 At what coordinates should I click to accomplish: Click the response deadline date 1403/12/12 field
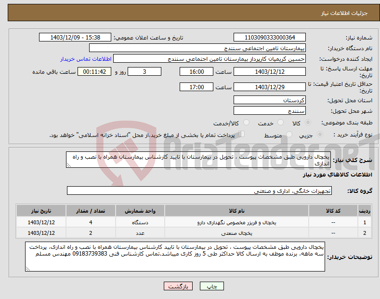(270, 71)
